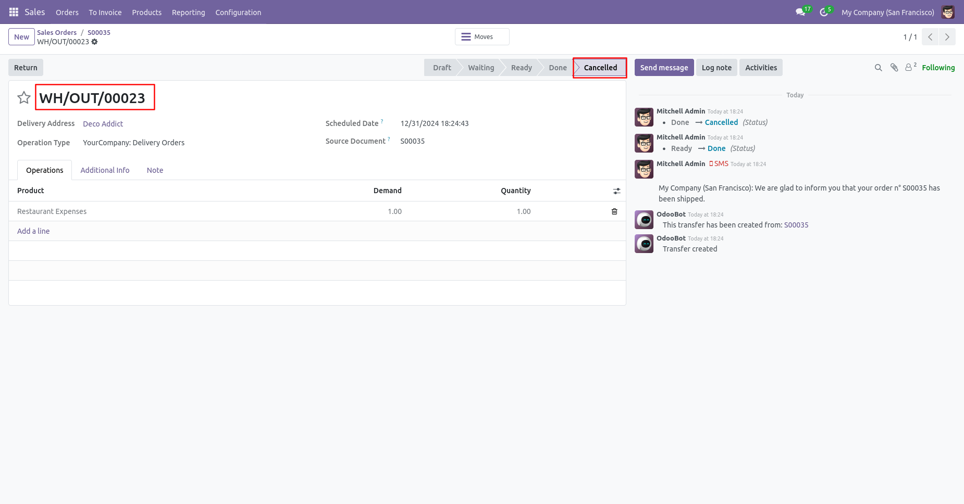Image resolution: width=964 pixels, height=504 pixels.
Task: Click OdooBot avatar on Transfer created message
Action: click(644, 244)
